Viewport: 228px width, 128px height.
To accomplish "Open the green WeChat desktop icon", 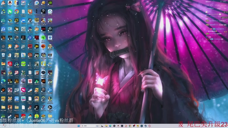I will [10, 12].
